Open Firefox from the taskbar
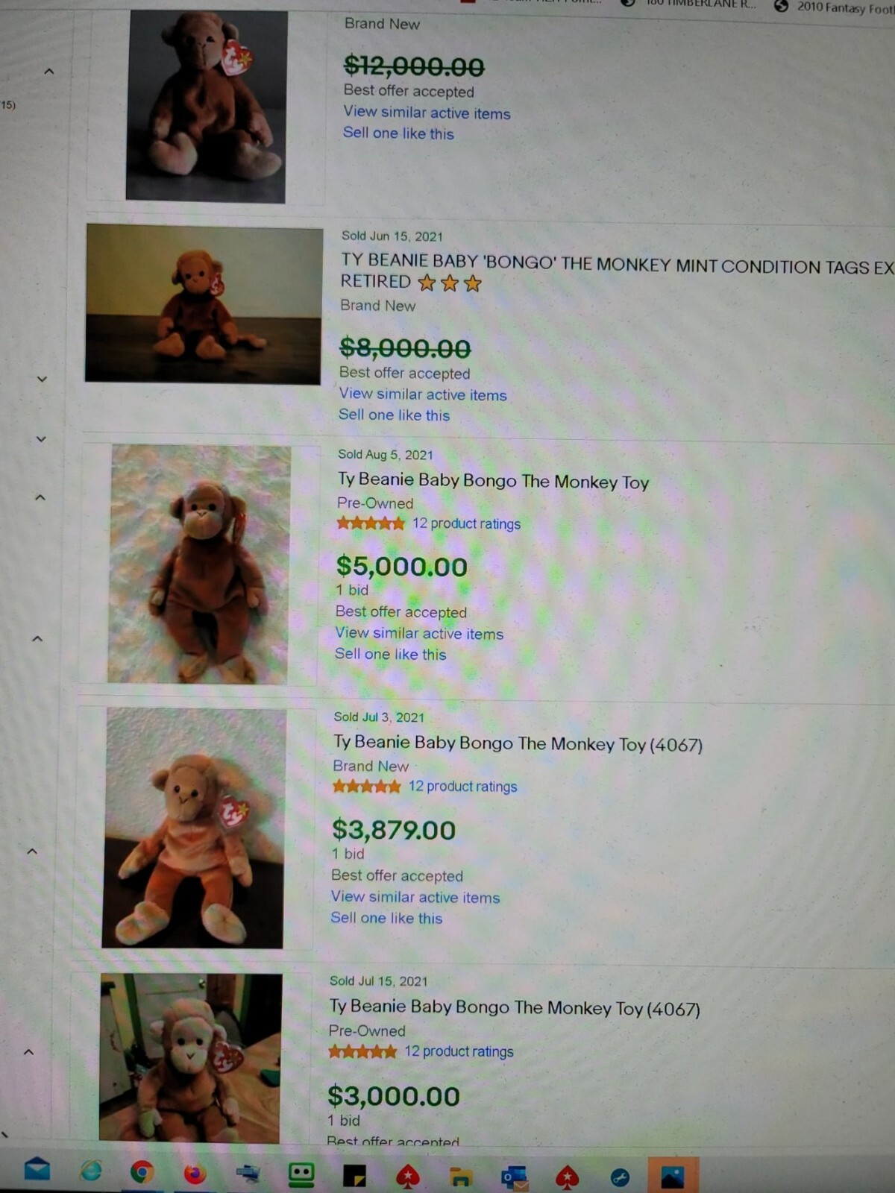 (x=195, y=1174)
